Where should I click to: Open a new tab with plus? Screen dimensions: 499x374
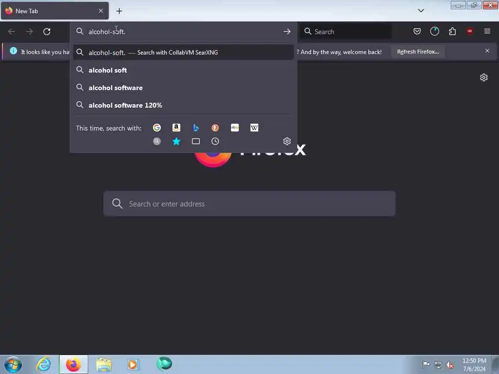[x=119, y=11]
